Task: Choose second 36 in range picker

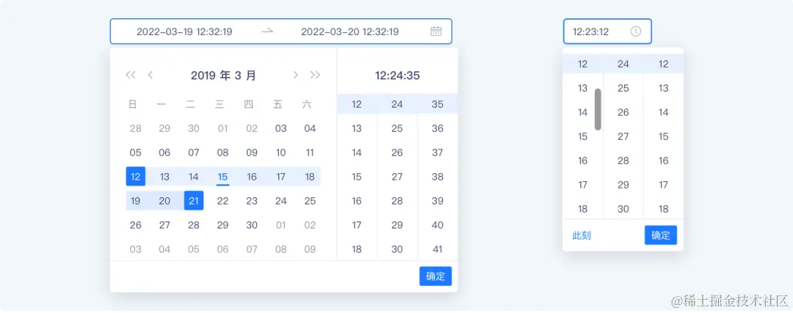Action: tap(438, 128)
